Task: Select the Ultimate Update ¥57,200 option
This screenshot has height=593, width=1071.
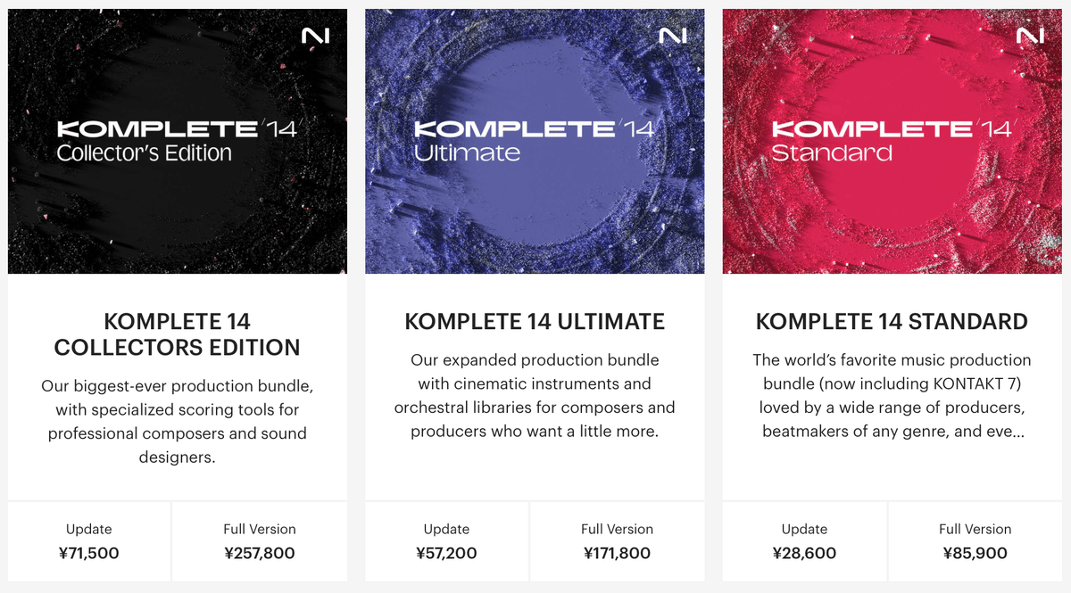Action: pos(446,541)
